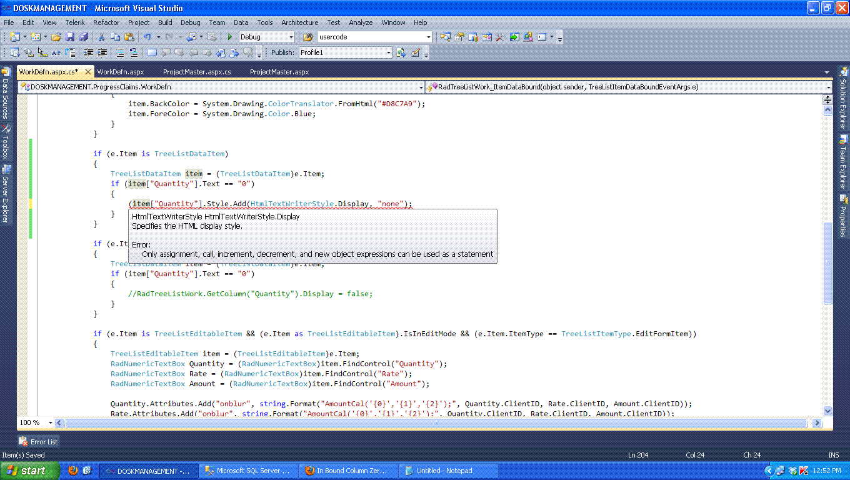Click the Add New Item toolbar icon
Viewport: 850px width, 480px height.
(36, 37)
